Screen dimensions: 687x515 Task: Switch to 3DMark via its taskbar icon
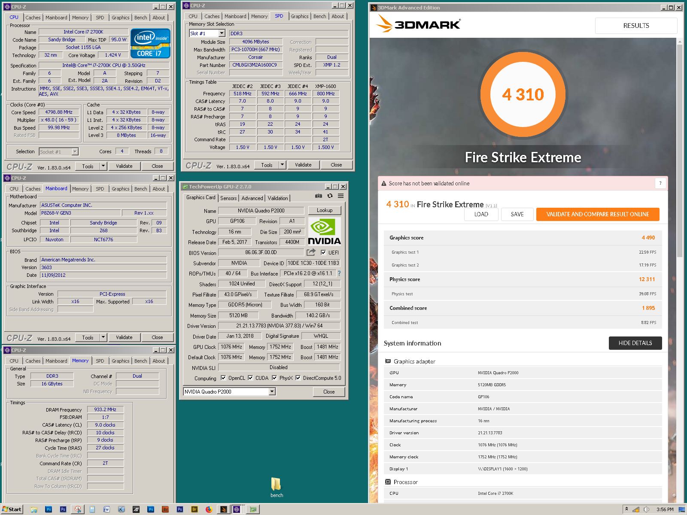point(223,509)
